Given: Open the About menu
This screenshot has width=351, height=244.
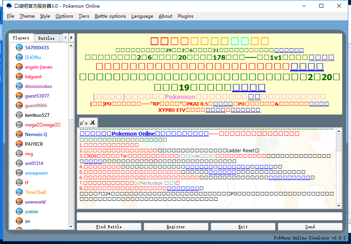Looking at the screenshot, I should coord(165,16).
